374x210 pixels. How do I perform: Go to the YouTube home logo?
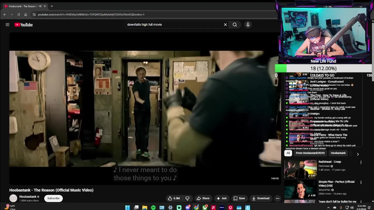click(x=23, y=25)
